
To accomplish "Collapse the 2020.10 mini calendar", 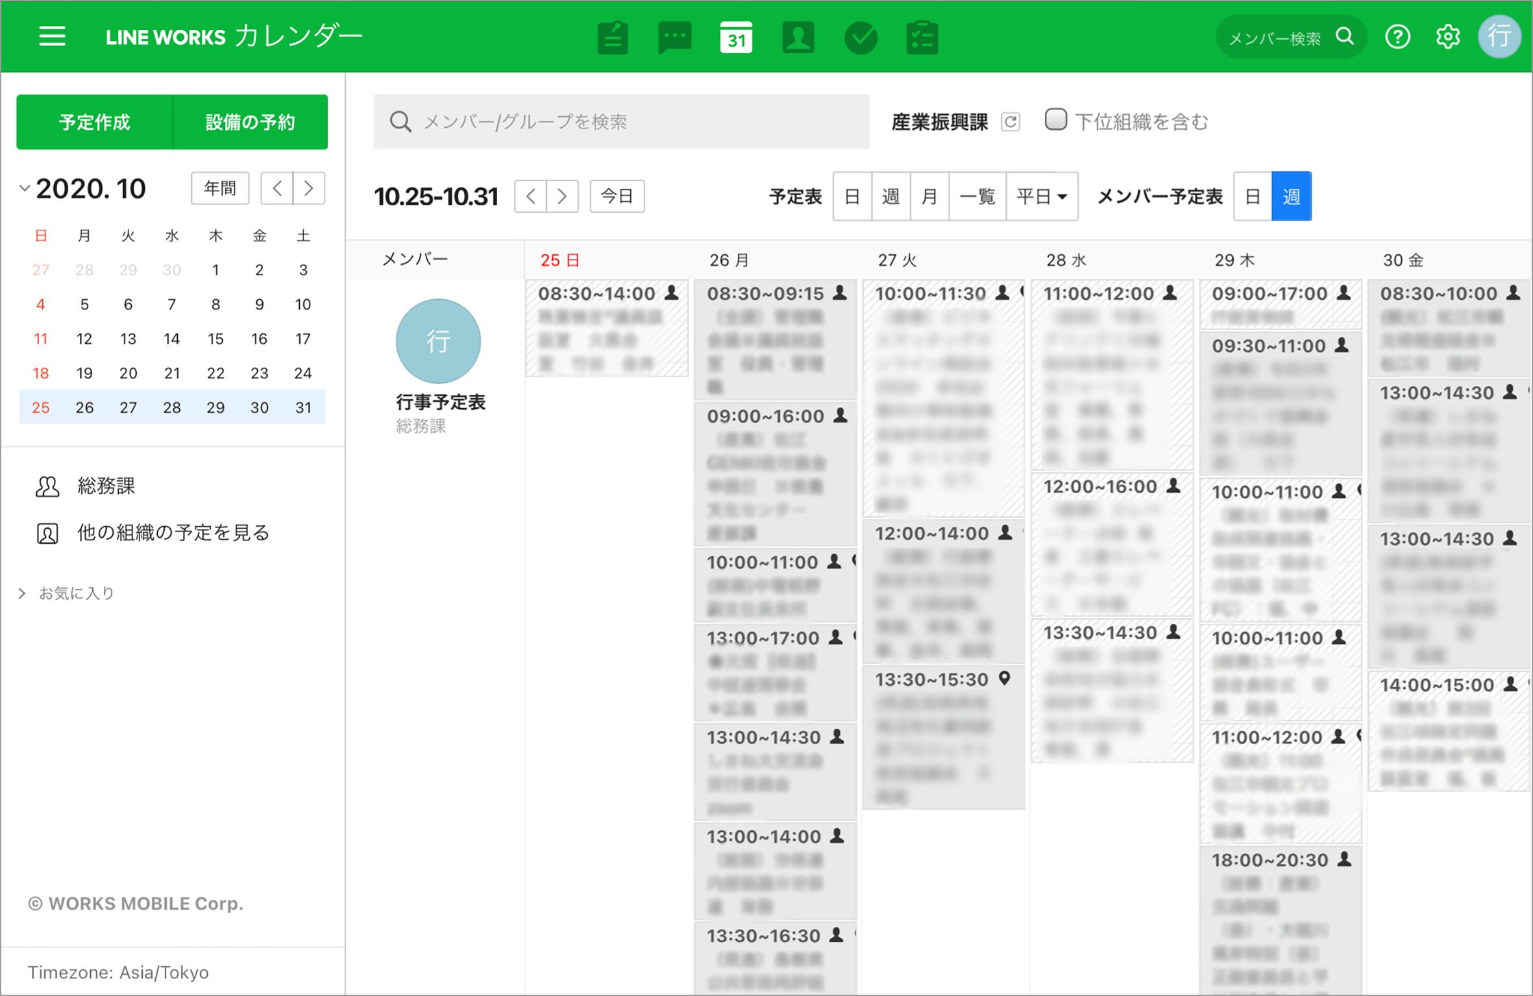I will coord(25,189).
